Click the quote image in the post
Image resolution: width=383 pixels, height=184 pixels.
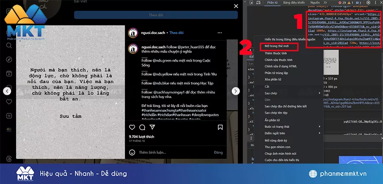(70, 92)
